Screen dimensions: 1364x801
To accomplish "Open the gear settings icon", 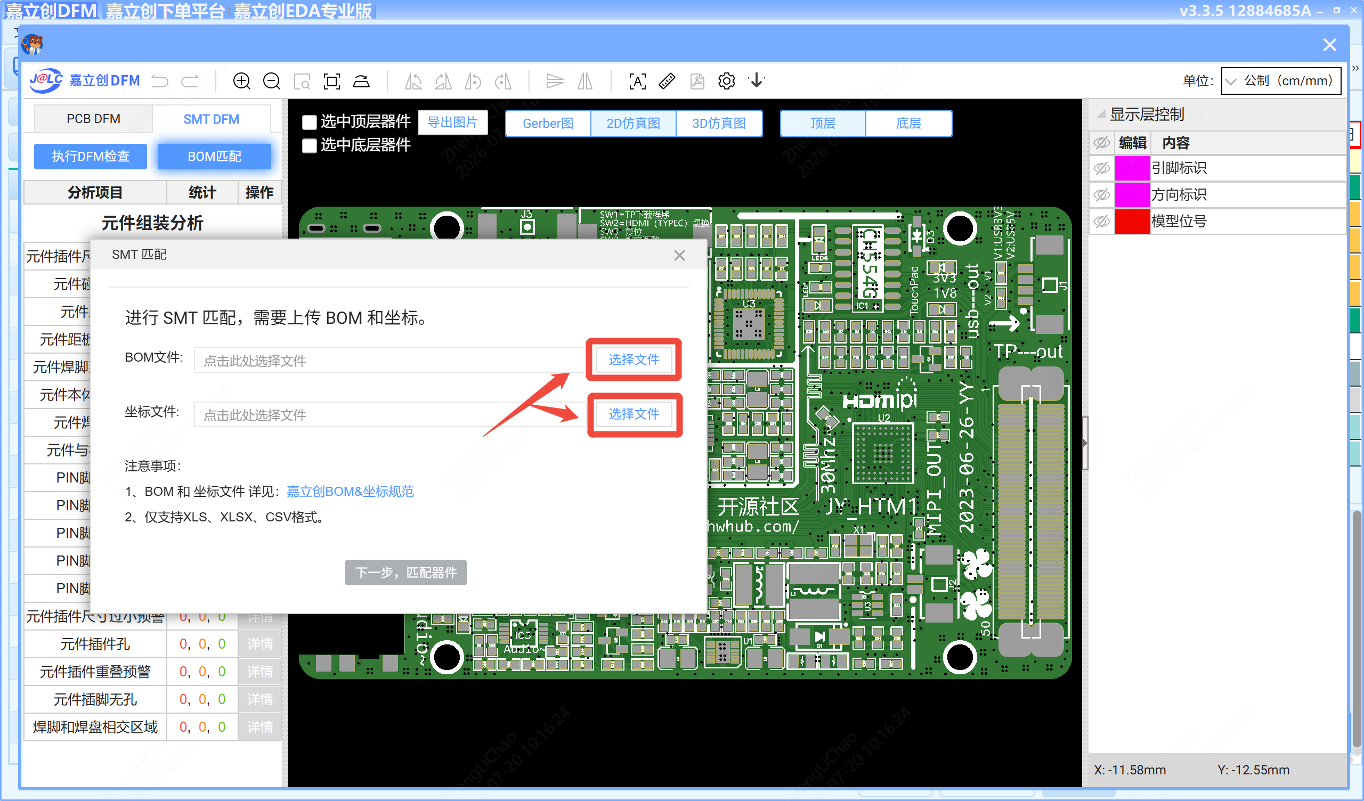I will coord(726,81).
